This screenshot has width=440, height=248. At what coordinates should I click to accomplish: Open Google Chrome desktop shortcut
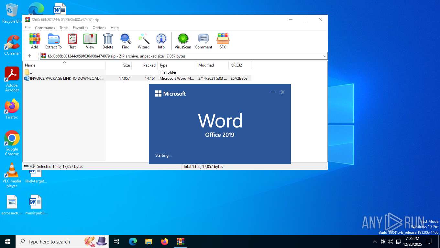12,143
